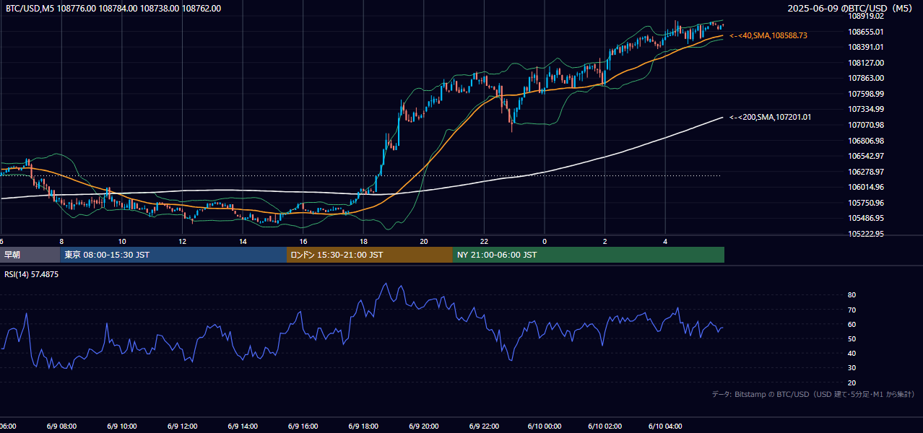Viewport: 923px width, 433px height.
Task: Click hour label 18 under the price chart
Action: pos(363,241)
